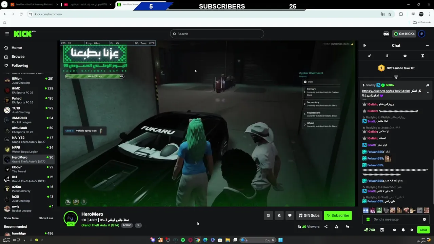Toggle stream notifications muted bell
Image resolution: width=434 pixels, height=244 pixels.
pos(279,215)
